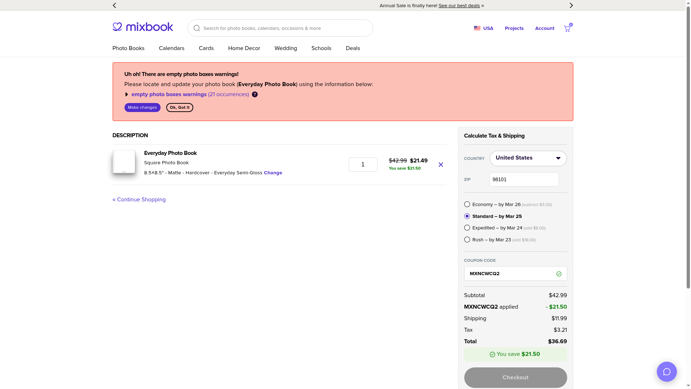This screenshot has width=691, height=389.
Task: Open the chat support bubble
Action: point(667,372)
